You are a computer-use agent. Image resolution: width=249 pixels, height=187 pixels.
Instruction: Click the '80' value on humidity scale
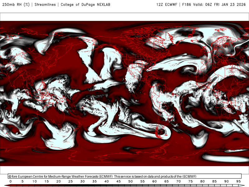pos(203,181)
